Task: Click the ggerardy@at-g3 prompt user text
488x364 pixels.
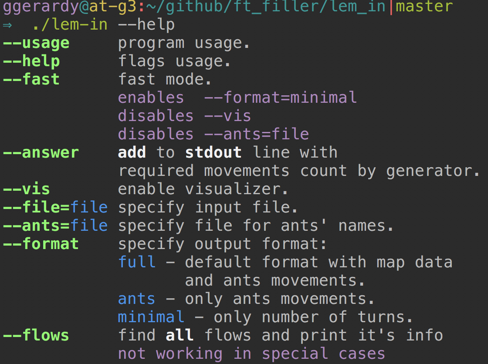Action: (69, 7)
